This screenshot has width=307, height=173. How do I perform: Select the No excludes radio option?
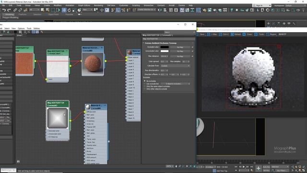(x=145, y=81)
